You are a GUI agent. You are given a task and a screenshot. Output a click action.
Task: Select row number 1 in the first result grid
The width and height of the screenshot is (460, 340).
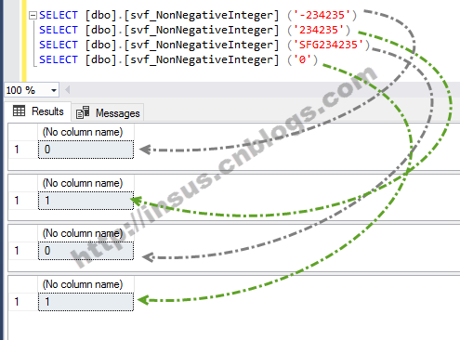coord(22,150)
